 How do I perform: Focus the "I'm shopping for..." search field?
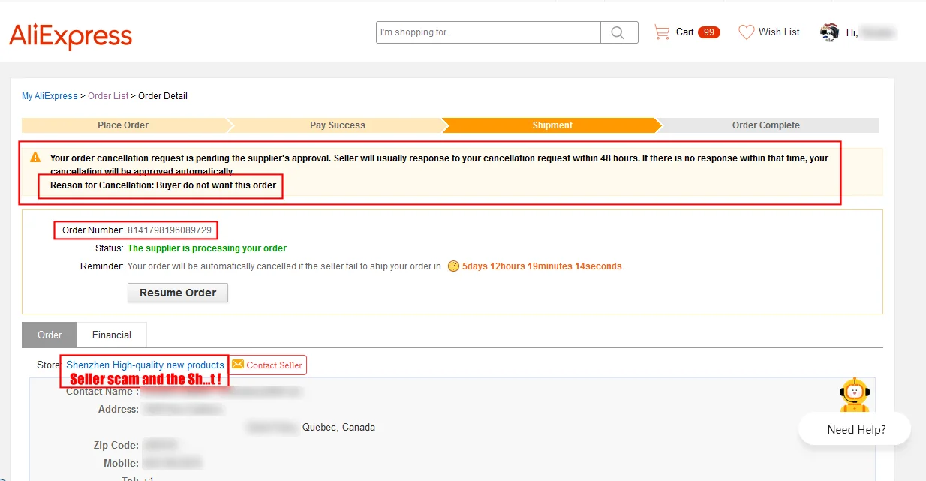489,32
